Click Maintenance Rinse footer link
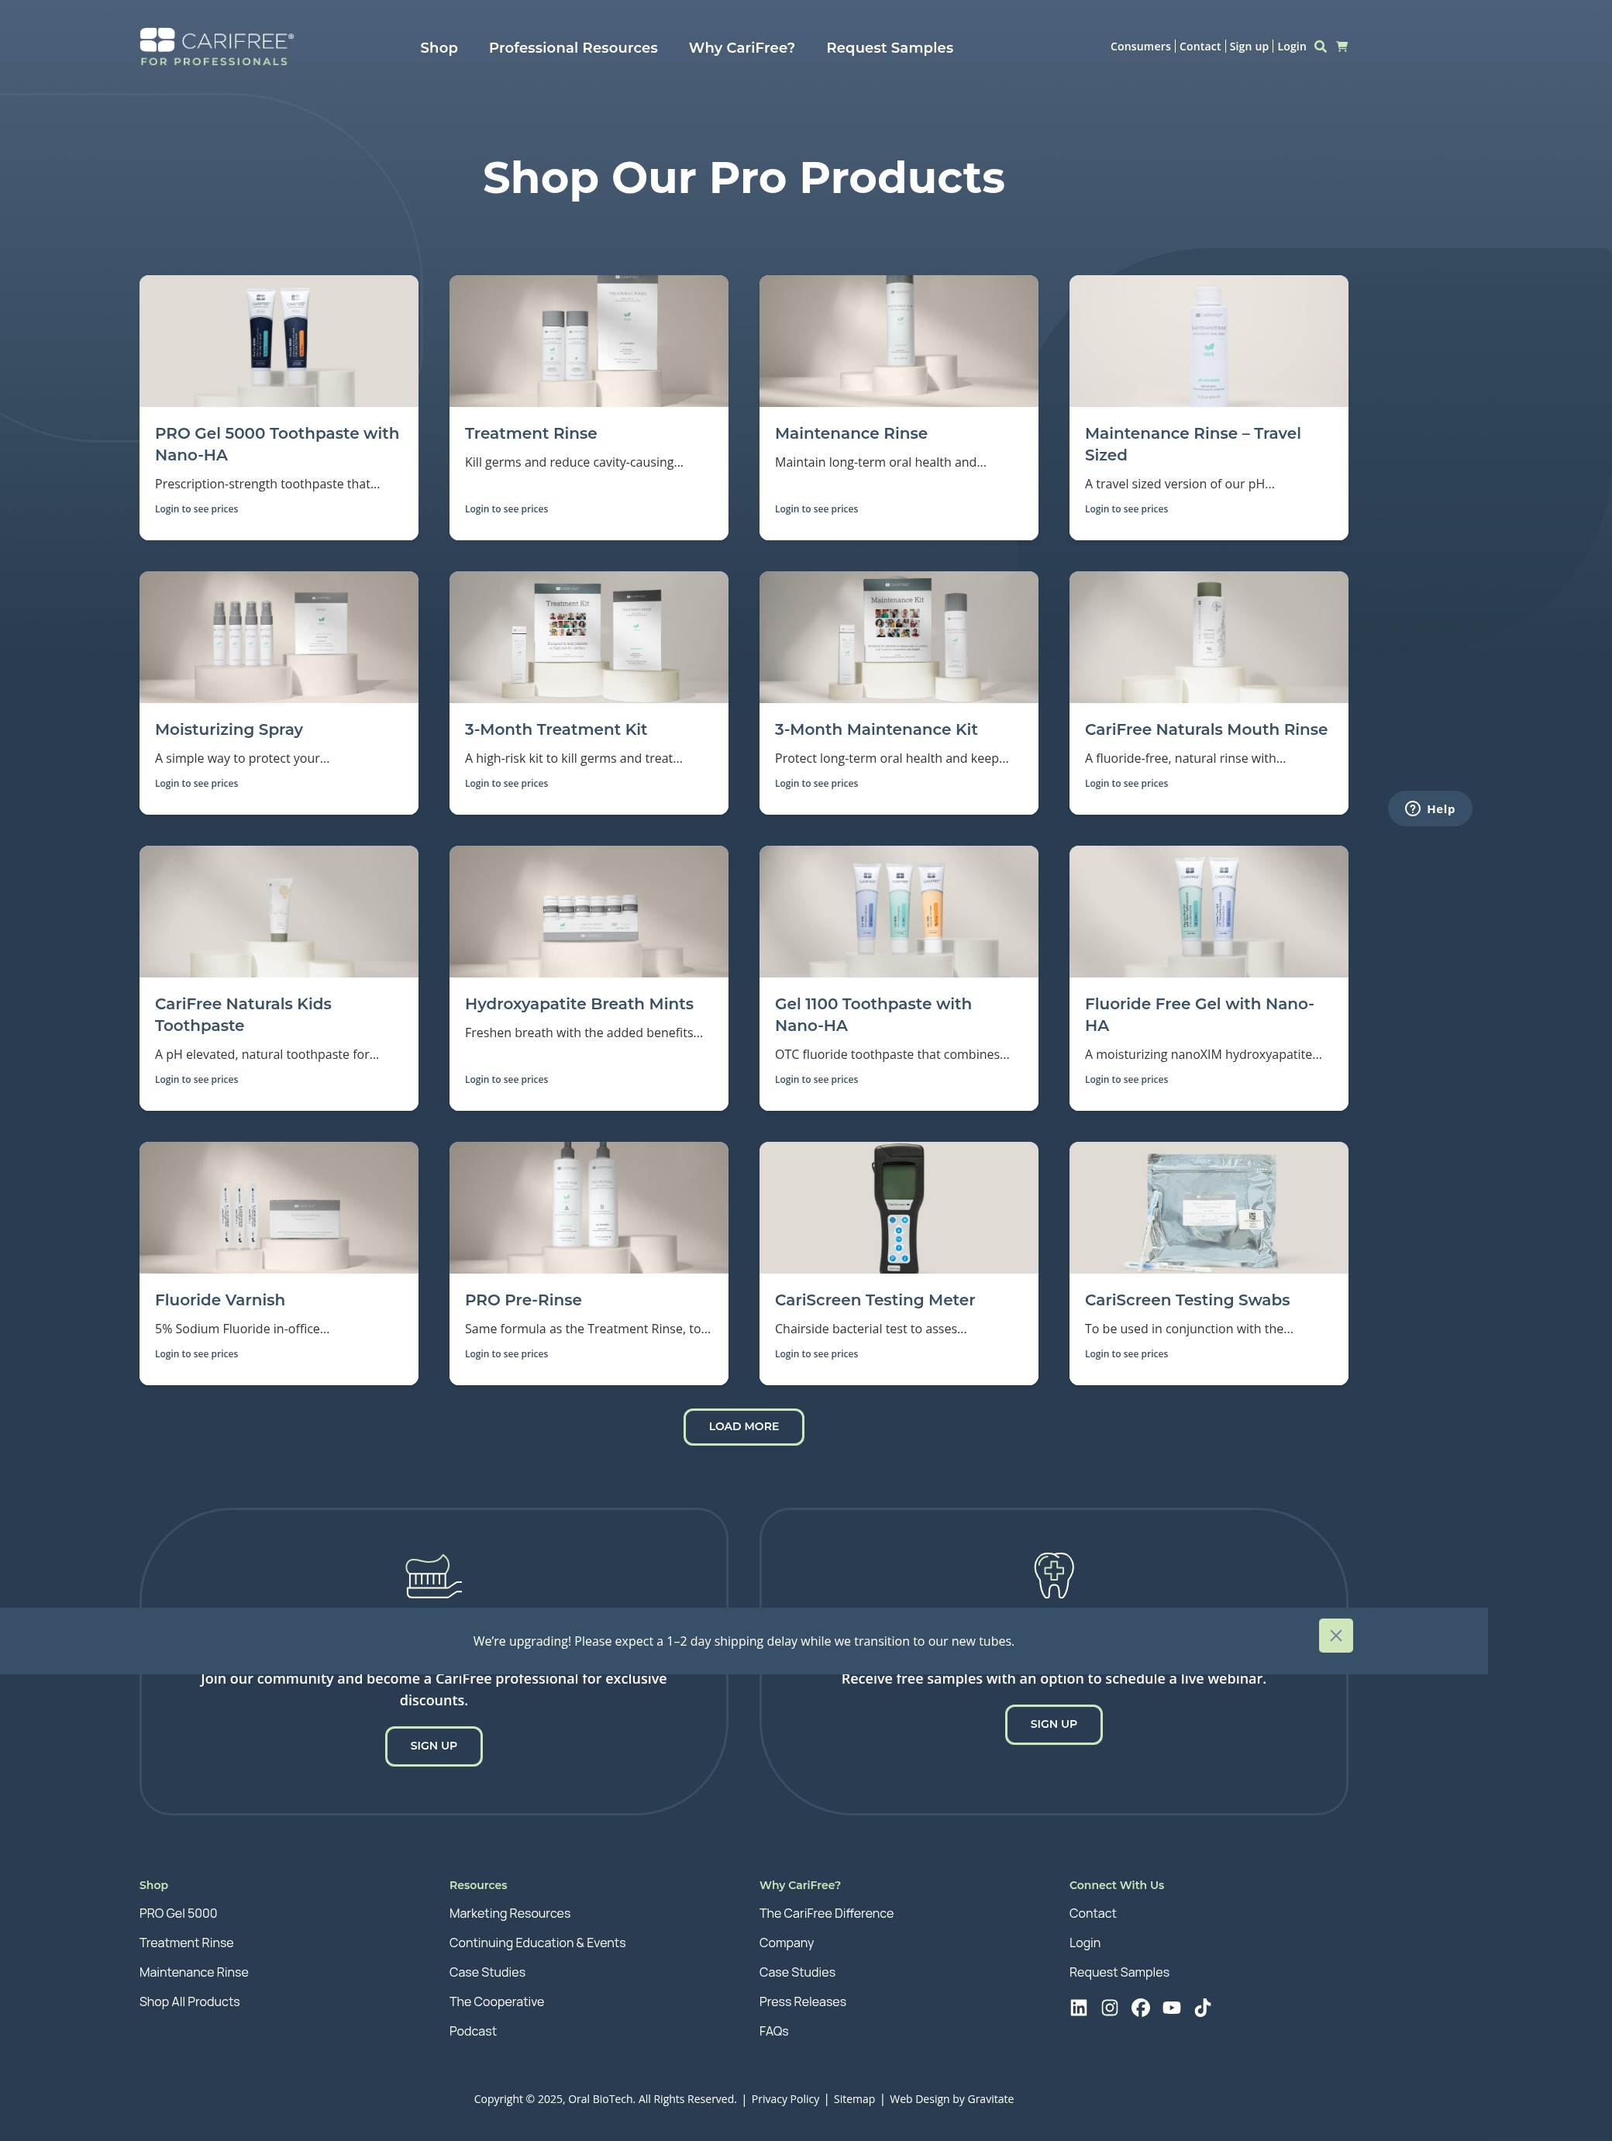The image size is (1612, 2141). pyautogui.click(x=194, y=1973)
